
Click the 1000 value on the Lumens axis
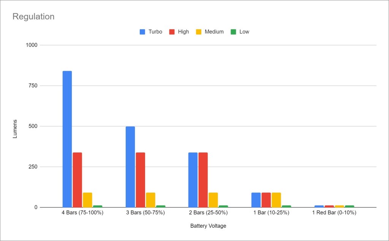(x=32, y=45)
